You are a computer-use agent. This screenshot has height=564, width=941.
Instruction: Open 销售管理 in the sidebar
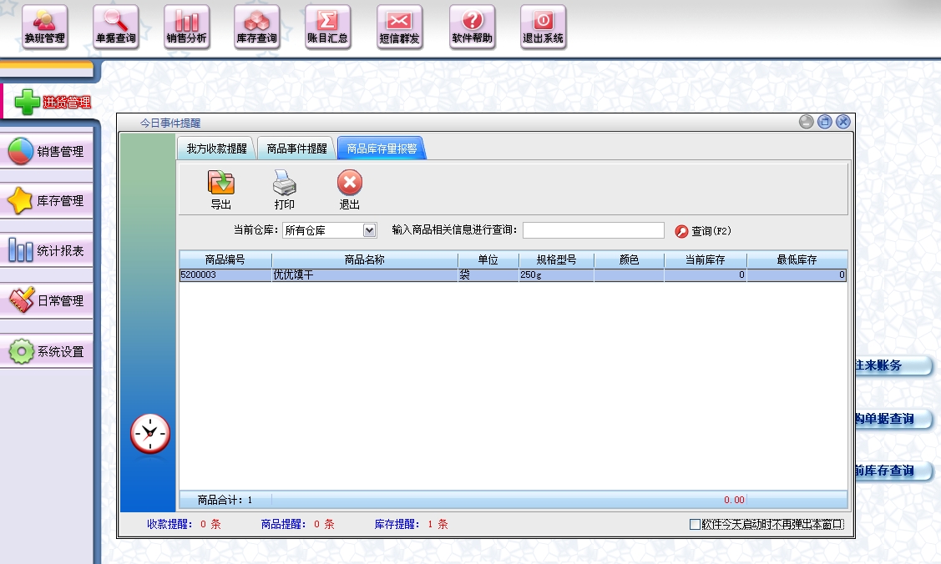coord(48,152)
